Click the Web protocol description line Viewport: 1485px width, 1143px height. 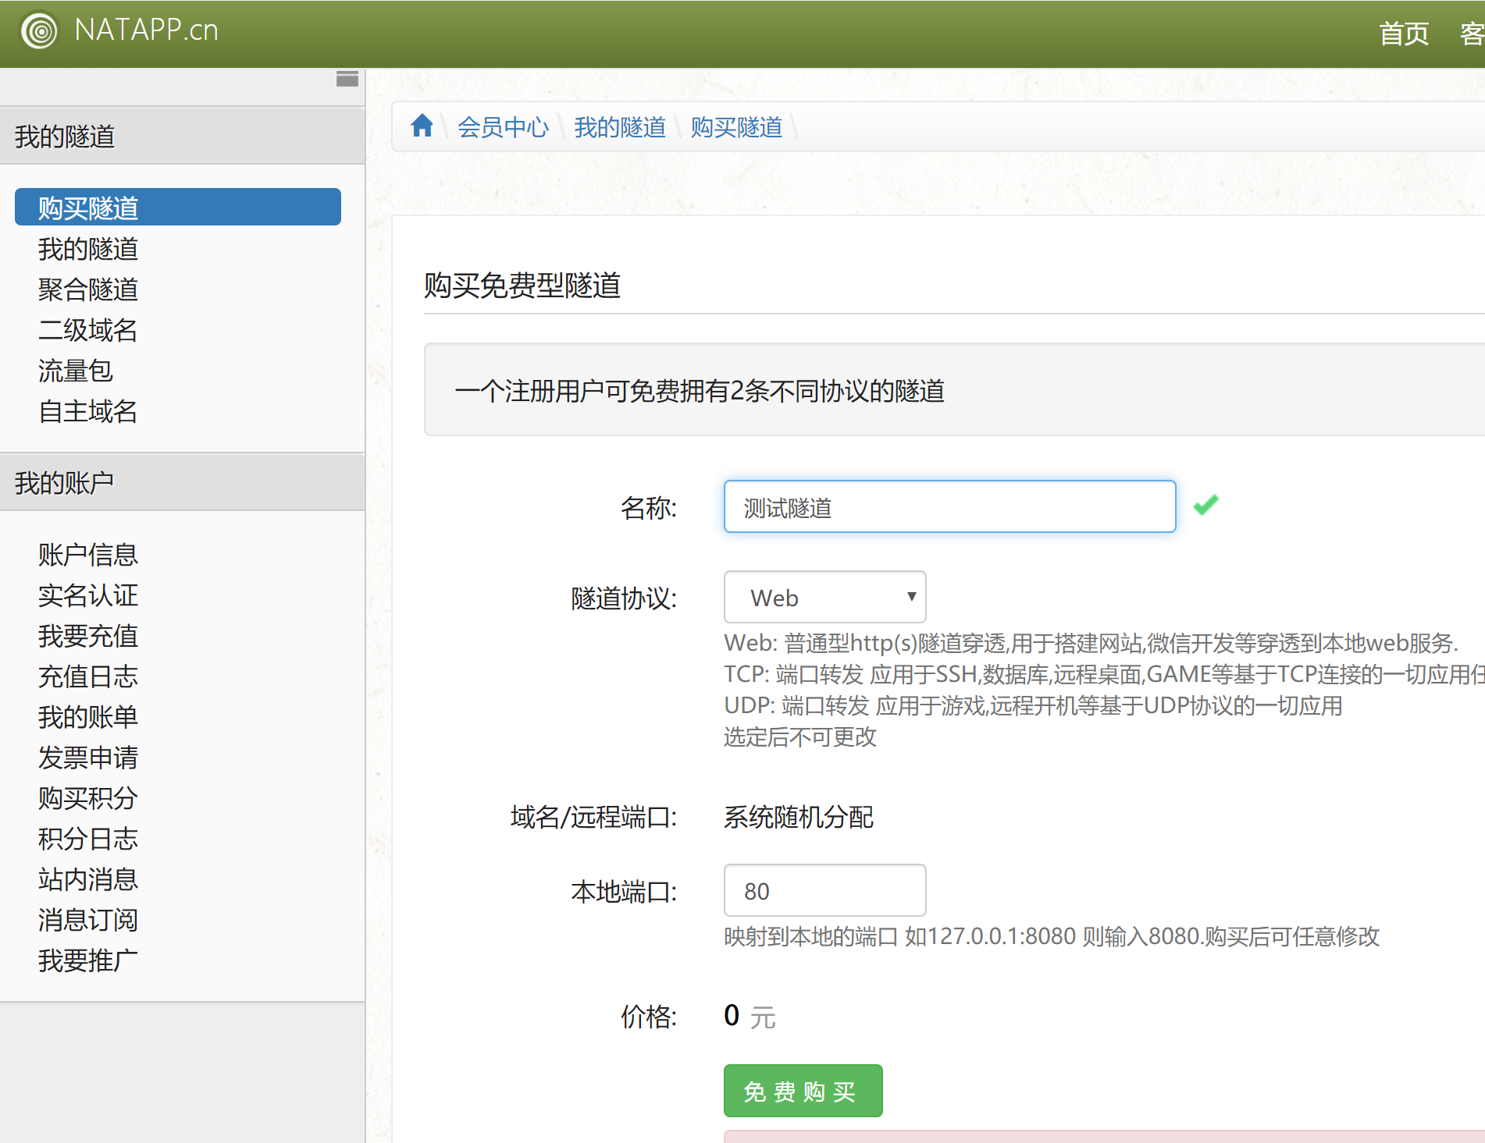[x=1091, y=644]
